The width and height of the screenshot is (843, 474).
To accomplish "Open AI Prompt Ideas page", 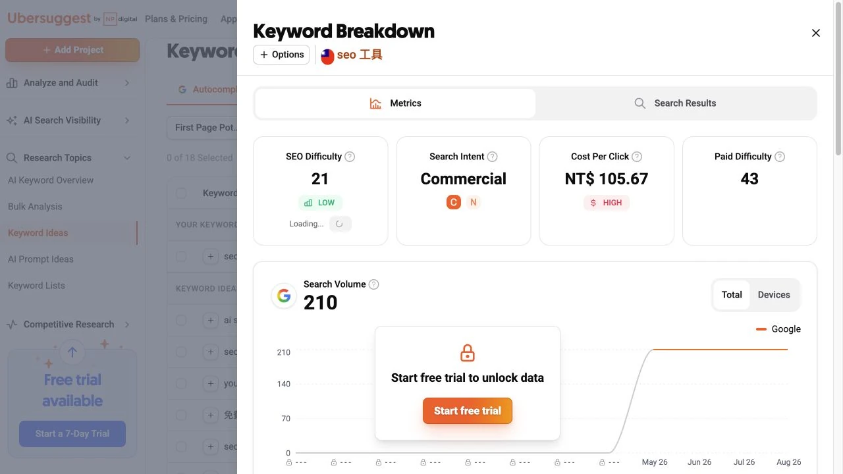I will point(41,259).
